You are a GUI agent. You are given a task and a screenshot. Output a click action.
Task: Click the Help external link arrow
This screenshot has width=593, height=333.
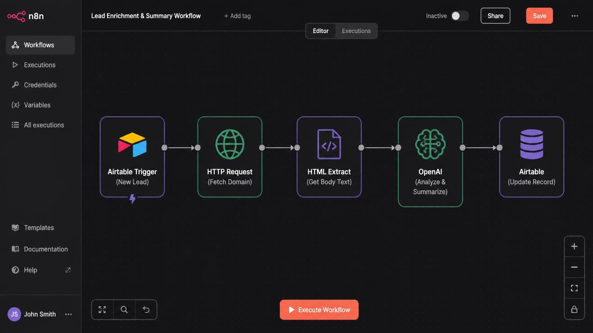point(68,270)
